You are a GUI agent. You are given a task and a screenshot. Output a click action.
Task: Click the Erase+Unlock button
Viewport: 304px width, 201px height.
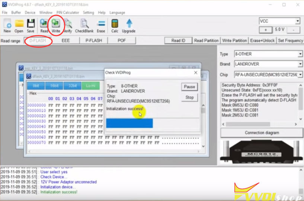click(x=262, y=40)
